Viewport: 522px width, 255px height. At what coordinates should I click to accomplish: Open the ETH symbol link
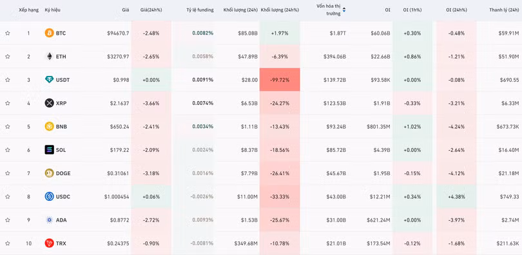click(61, 57)
